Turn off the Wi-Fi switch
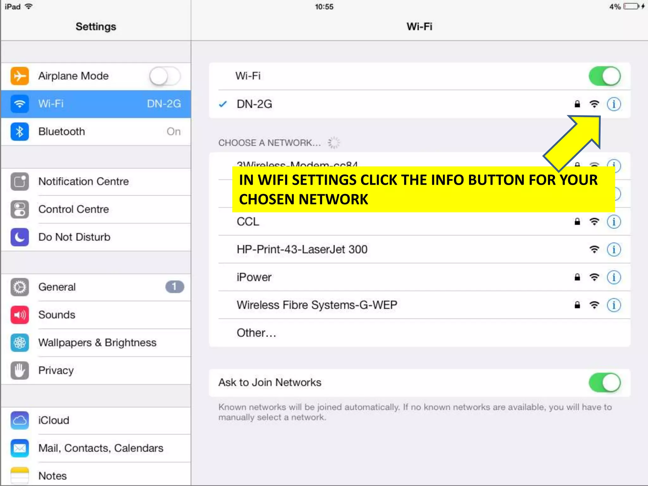 click(x=605, y=76)
